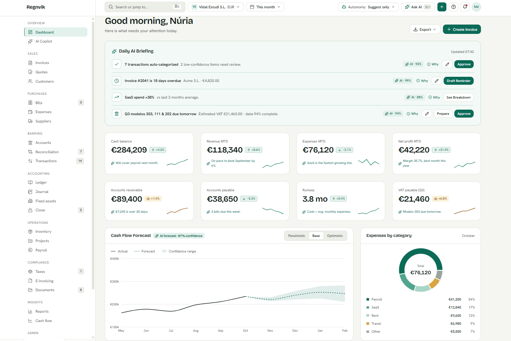Click the checkmark icon for auto-categorized transactions
This screenshot has width=511, height=341.
click(117, 64)
